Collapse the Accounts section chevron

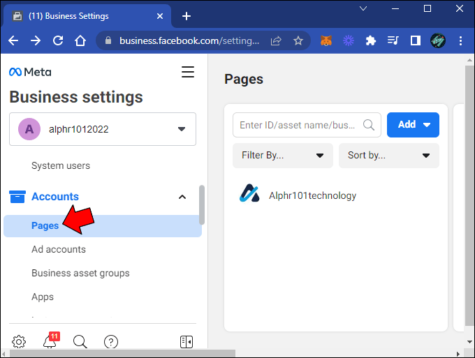pyautogui.click(x=182, y=197)
